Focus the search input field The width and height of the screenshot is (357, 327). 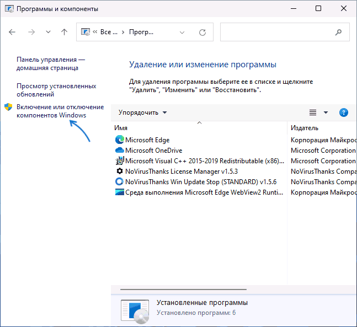(285, 32)
